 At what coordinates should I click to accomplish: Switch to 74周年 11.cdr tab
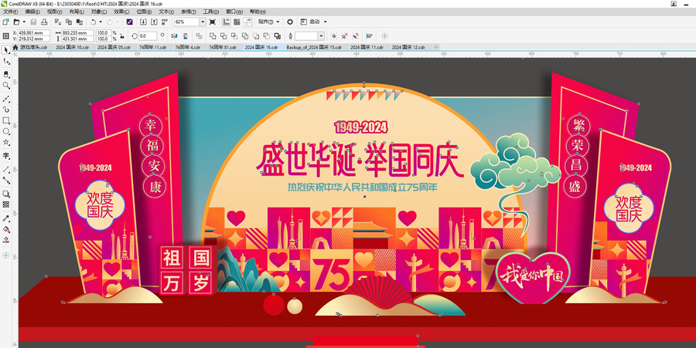click(x=152, y=47)
